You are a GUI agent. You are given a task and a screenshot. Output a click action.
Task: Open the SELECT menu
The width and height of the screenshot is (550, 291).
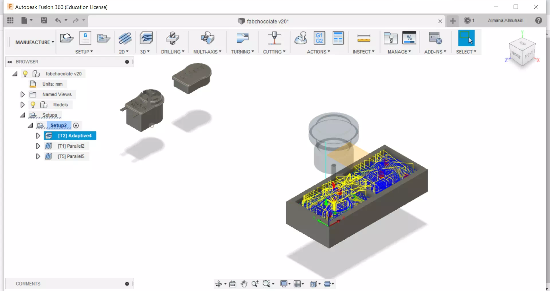pyautogui.click(x=466, y=52)
